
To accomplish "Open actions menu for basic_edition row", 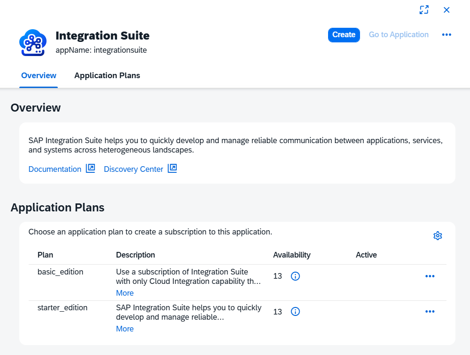I will 430,276.
